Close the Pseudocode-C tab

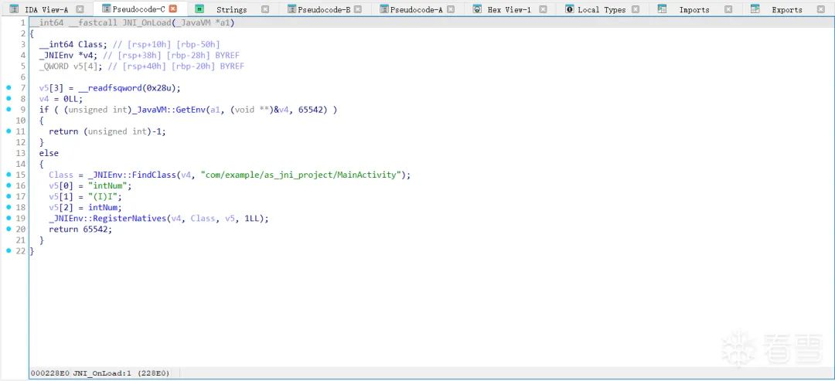click(x=172, y=9)
